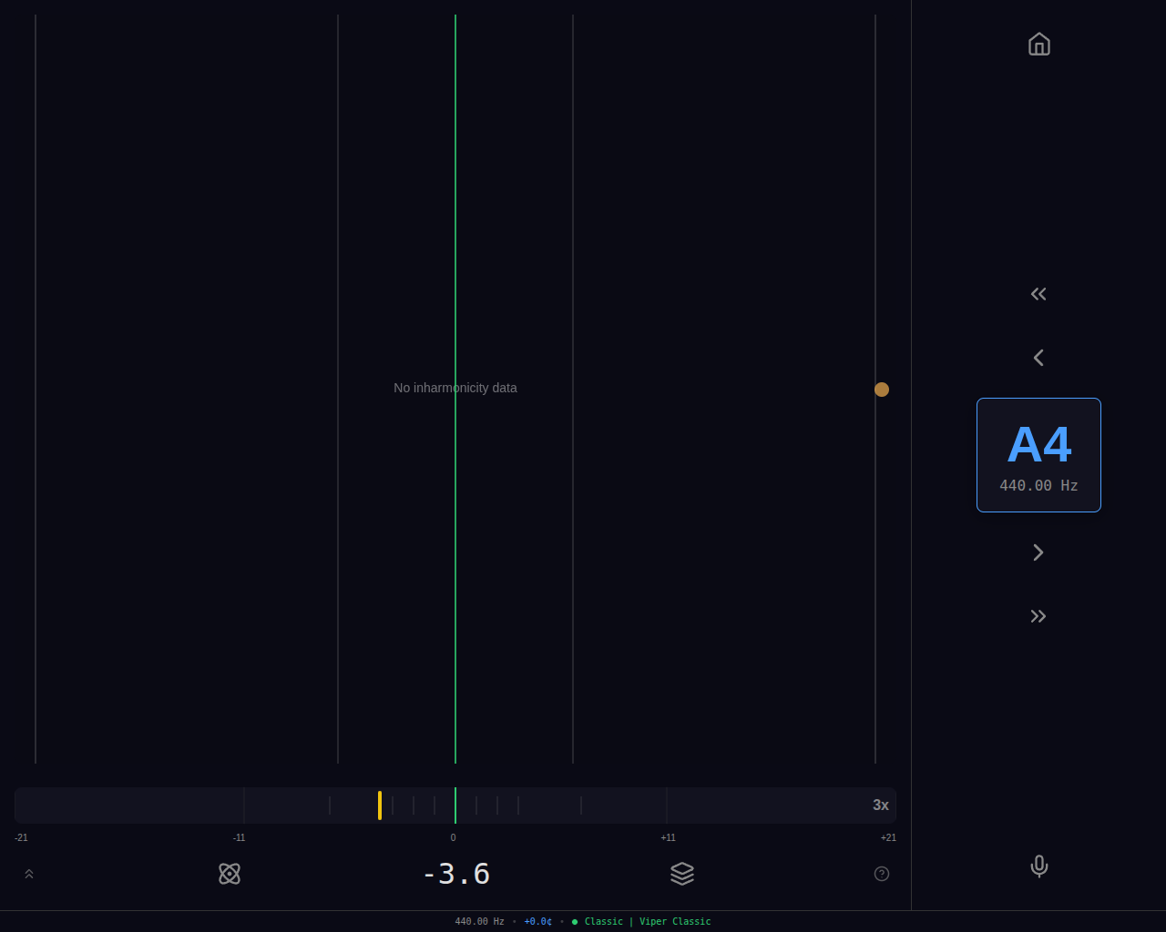Click the Home icon in the sidebar
Viewport: 1166px width, 932px height.
[1038, 44]
